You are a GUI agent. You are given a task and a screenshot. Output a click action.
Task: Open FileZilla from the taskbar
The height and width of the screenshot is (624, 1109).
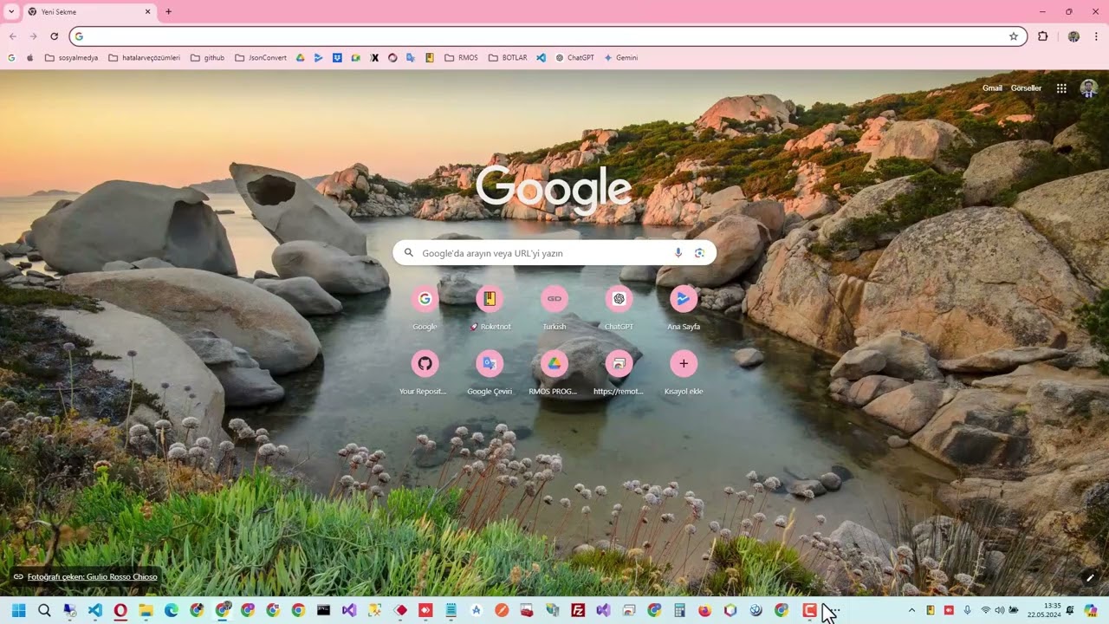coord(578,610)
